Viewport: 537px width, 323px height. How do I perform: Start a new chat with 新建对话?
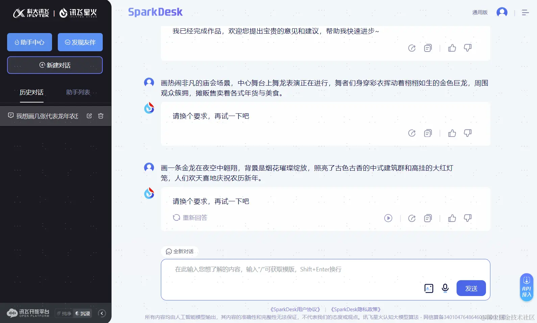[55, 65]
